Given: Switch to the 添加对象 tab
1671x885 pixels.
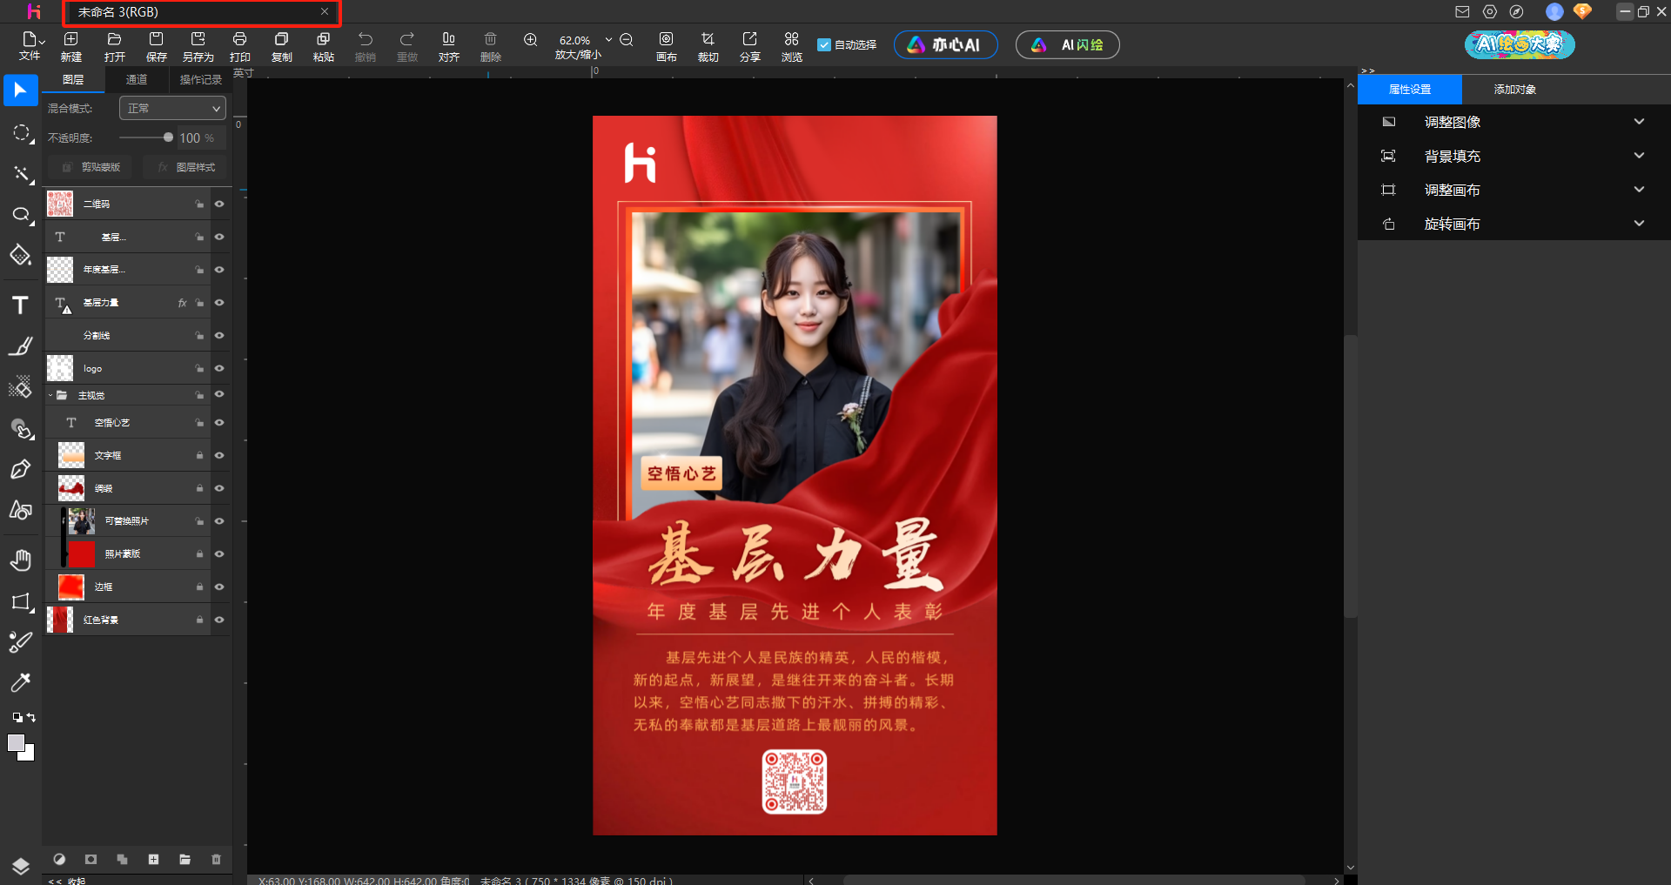Looking at the screenshot, I should point(1515,89).
